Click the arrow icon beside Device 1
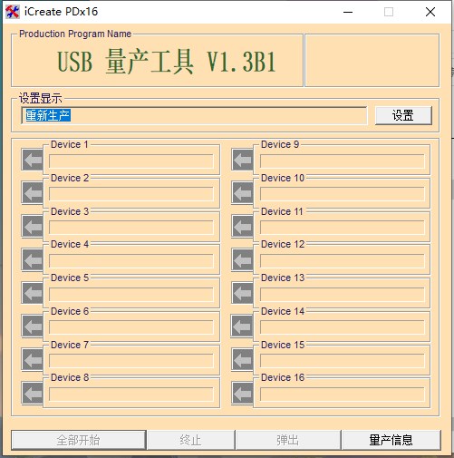454x458 pixels. click(33, 160)
